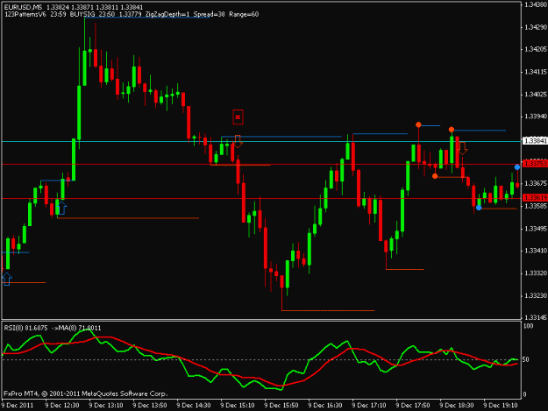Image resolution: width=548 pixels, height=411 pixels.
Task: Click the '9 Dec 13:50' time label
Action: 150,406
